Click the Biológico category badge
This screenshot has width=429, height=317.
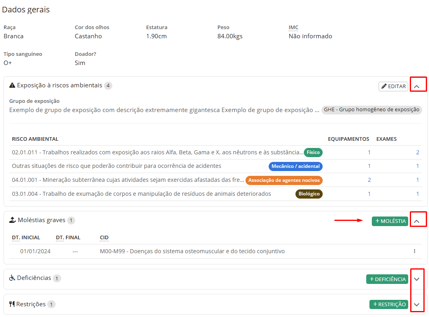tap(309, 194)
